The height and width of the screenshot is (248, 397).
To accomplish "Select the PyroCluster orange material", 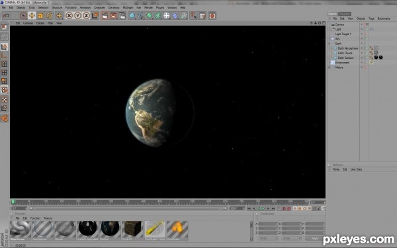I will pyautogui.click(x=177, y=230).
